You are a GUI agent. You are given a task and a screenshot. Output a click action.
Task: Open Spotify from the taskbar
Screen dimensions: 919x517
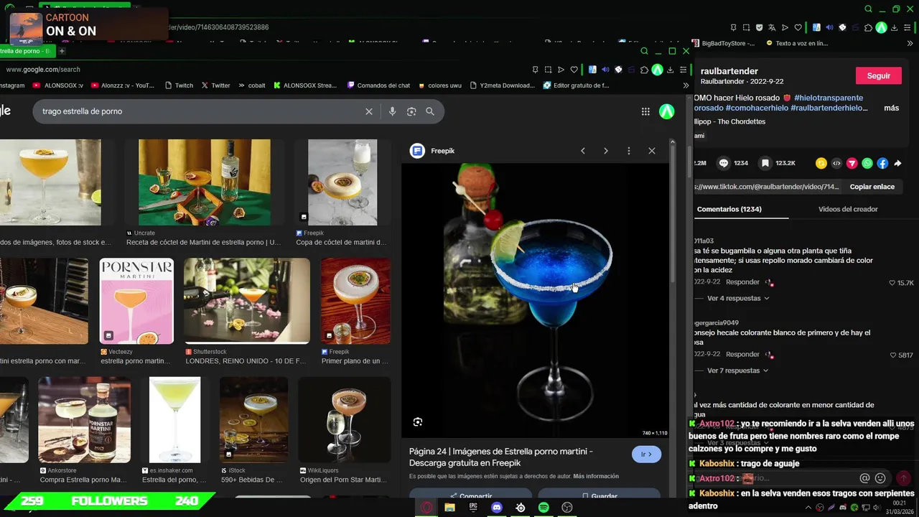pos(544,508)
